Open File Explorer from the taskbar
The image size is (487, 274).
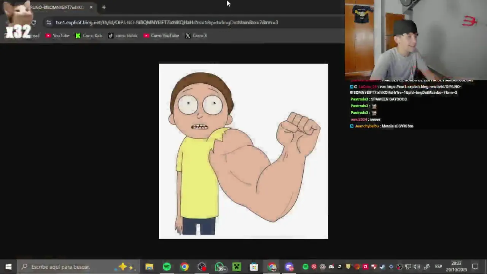[149, 267]
